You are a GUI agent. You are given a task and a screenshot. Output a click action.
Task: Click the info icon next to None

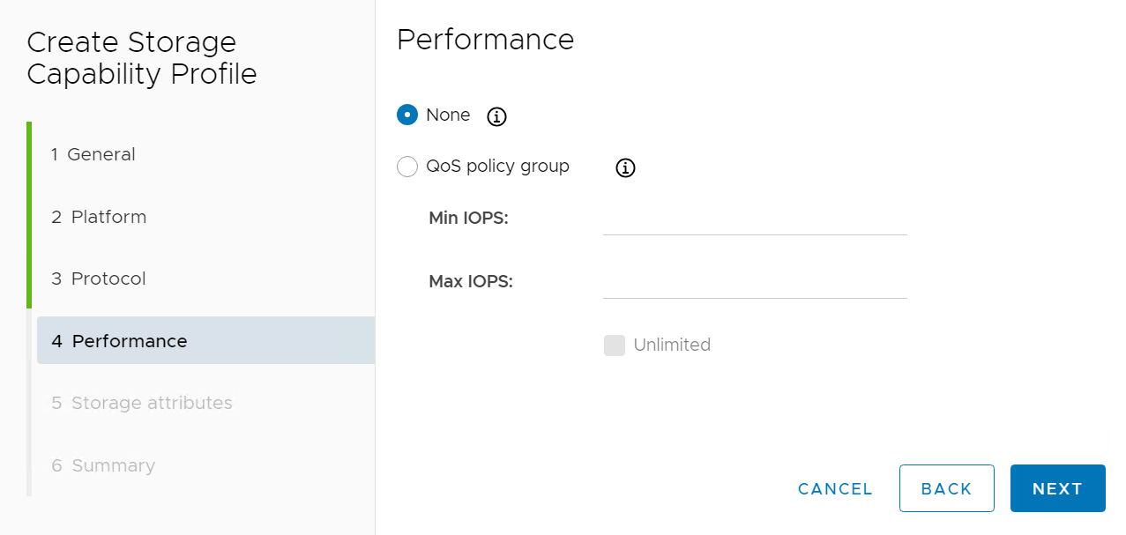[497, 116]
